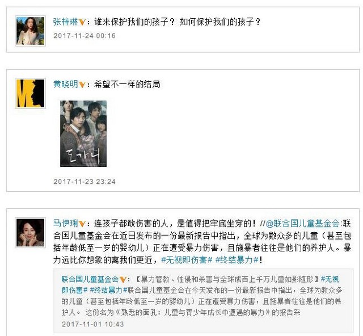Click the username 马伊琍
The height and width of the screenshot is (336, 363).
tap(66, 224)
